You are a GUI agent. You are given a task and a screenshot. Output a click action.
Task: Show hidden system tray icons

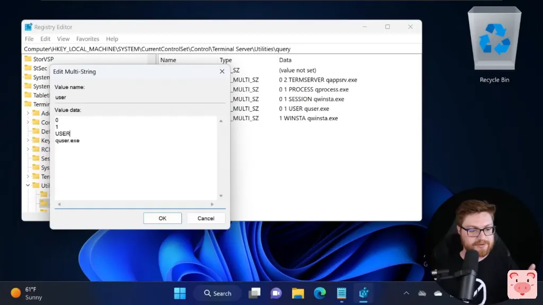pos(406,293)
